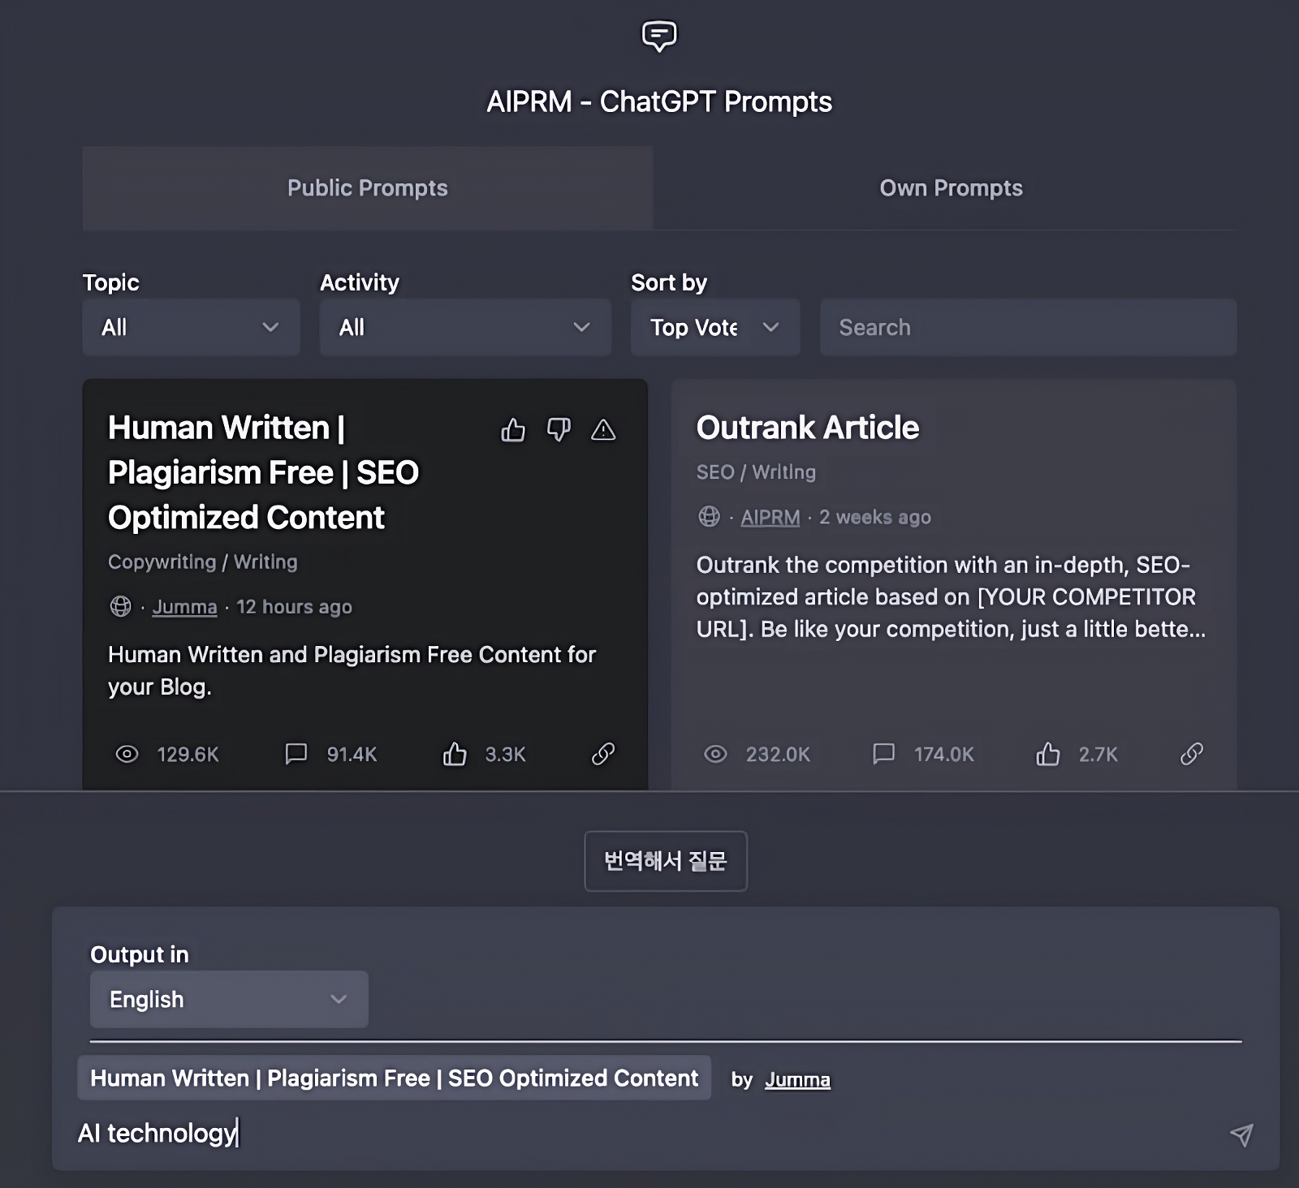
Task: Click the comment icon beside 174.0K
Action: (883, 754)
